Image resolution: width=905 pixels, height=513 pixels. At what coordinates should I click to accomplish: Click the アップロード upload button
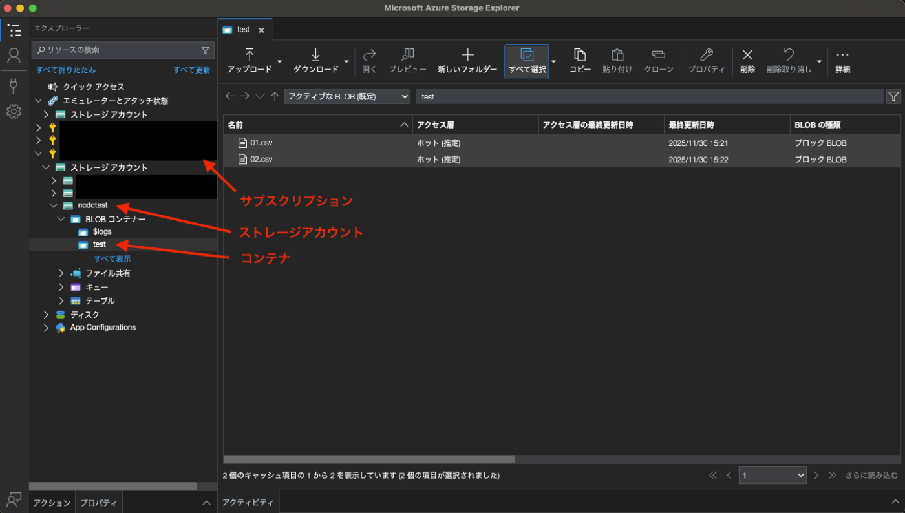point(250,61)
